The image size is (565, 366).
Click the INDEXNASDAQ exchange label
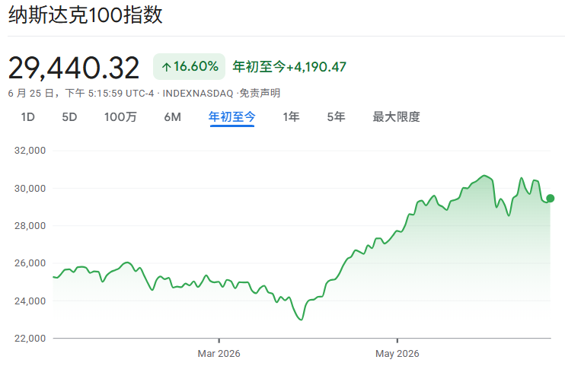tap(198, 94)
